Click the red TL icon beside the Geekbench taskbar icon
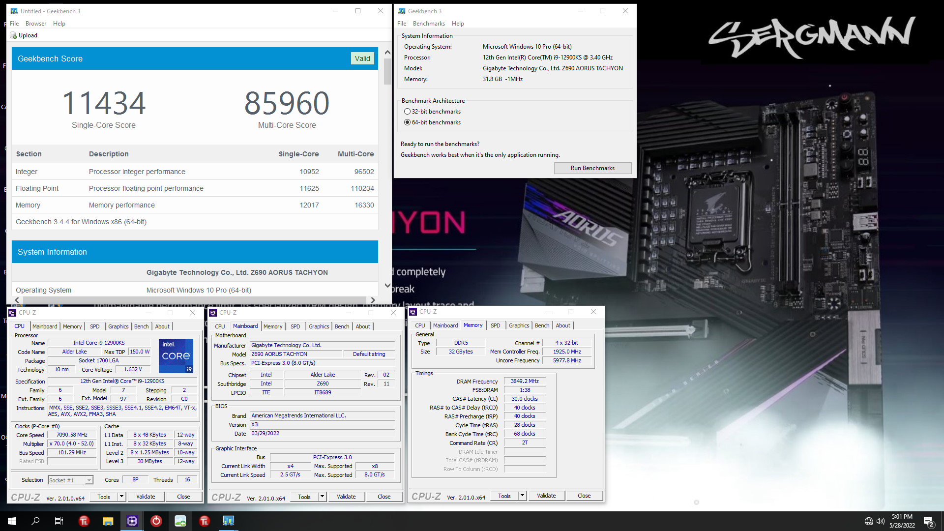The height and width of the screenshot is (531, 944). [204, 521]
